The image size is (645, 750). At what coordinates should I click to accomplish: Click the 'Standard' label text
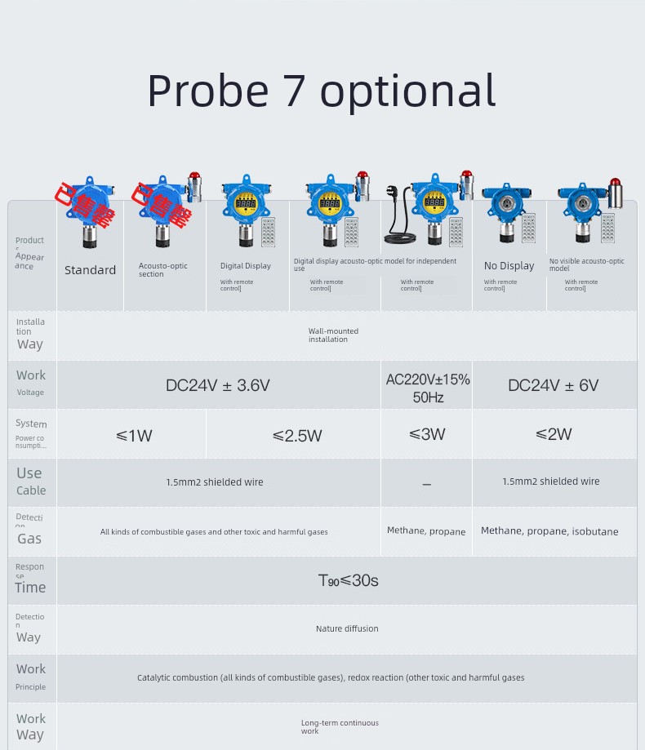point(90,270)
